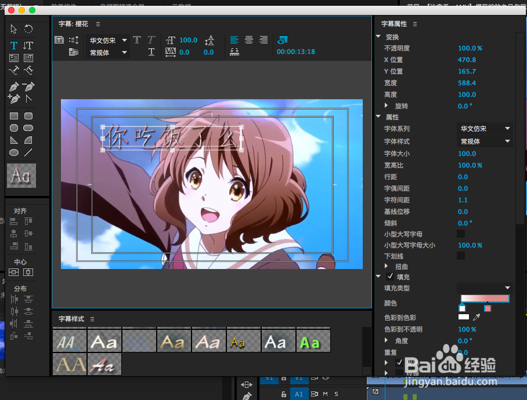The height and width of the screenshot is (400, 527).
Task: Select the horizontal Type tool
Action: (14, 45)
